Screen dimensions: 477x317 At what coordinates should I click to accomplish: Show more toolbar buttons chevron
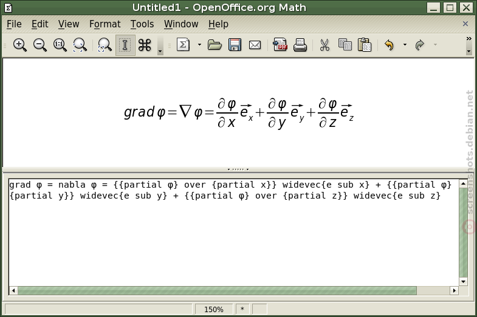click(x=468, y=39)
